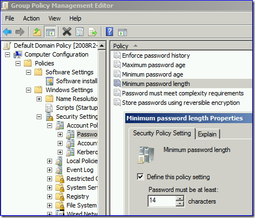Select the Security Policy Setting tab
The height and width of the screenshot is (218, 255).
coord(162,133)
